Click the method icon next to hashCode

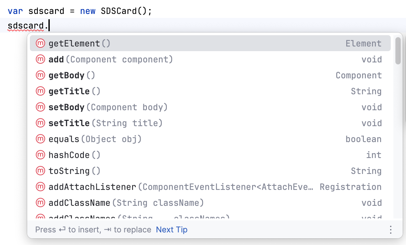(x=40, y=155)
